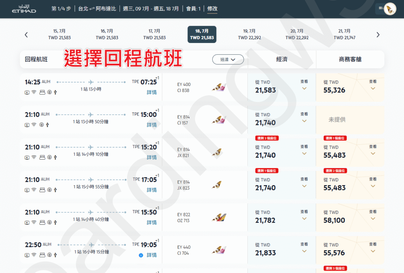404x273 pixels.
Task: Click 修改 to modify search
Action: click(x=212, y=9)
